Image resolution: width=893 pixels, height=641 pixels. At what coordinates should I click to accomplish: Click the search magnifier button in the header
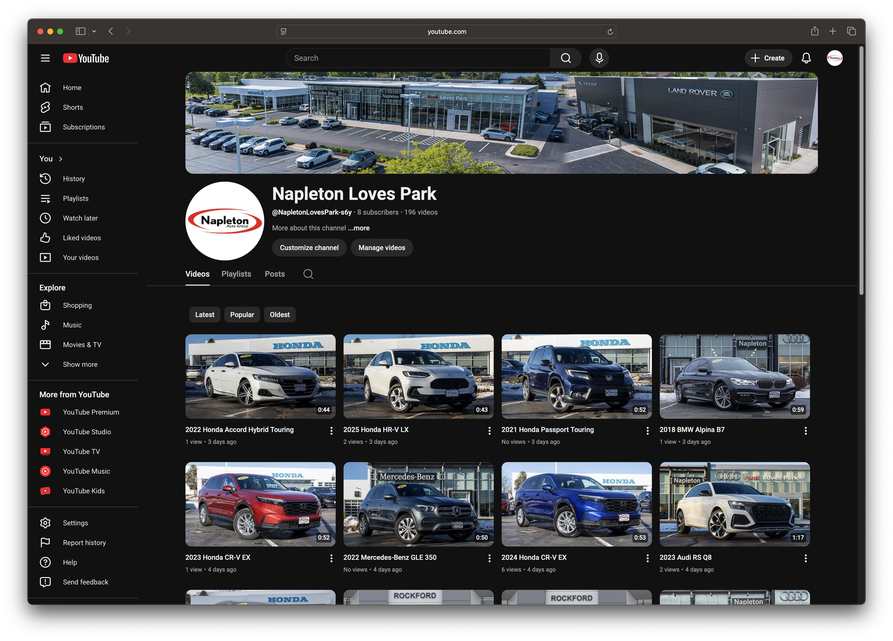coord(565,58)
